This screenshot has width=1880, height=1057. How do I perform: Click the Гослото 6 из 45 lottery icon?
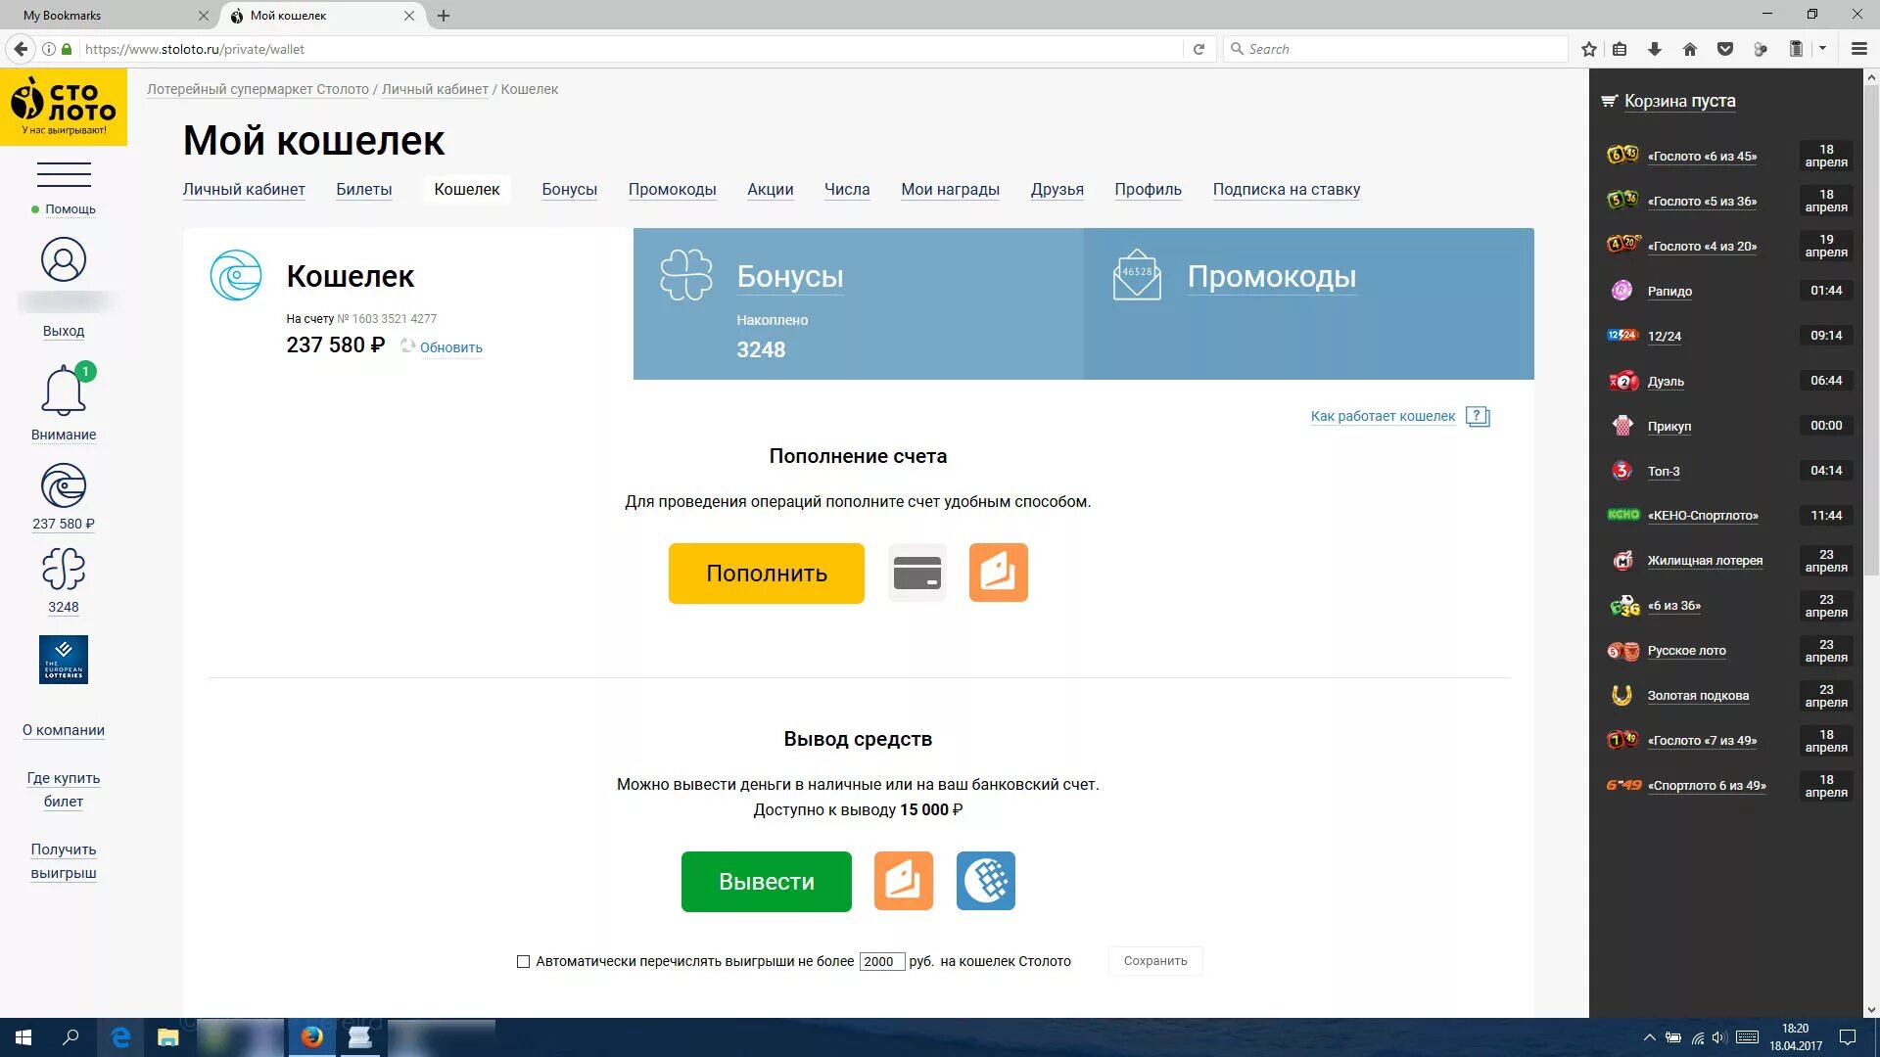[x=1622, y=155]
